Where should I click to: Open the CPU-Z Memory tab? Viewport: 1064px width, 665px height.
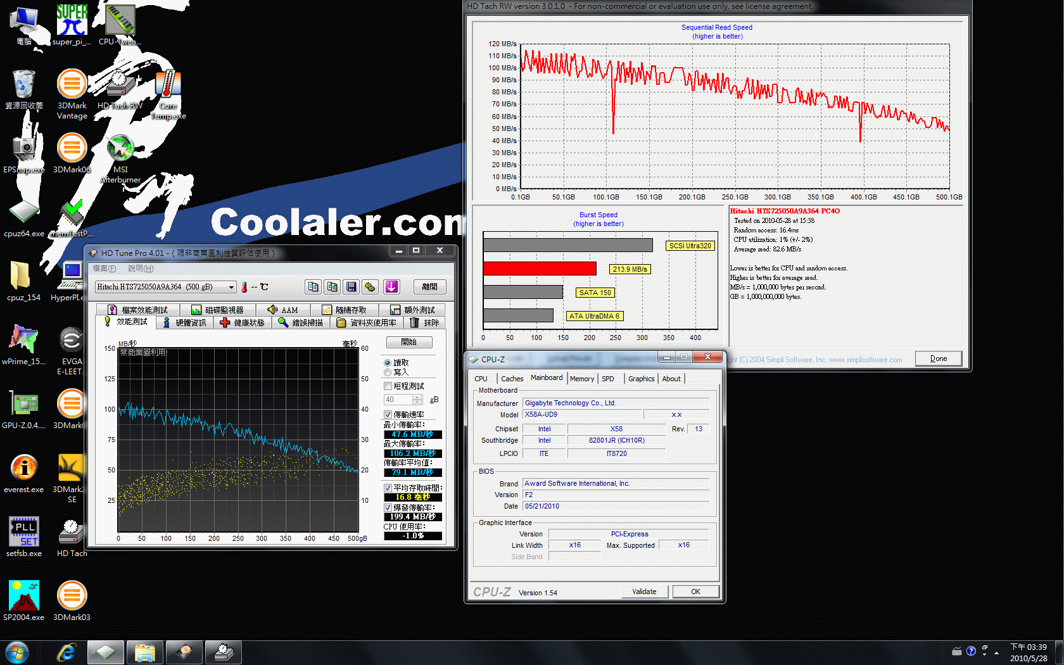point(582,379)
